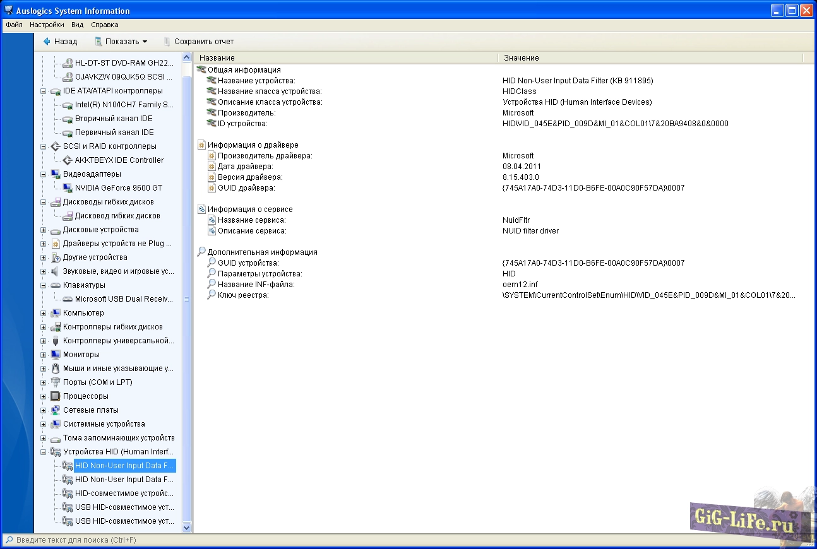Open the Файл menu

point(14,25)
